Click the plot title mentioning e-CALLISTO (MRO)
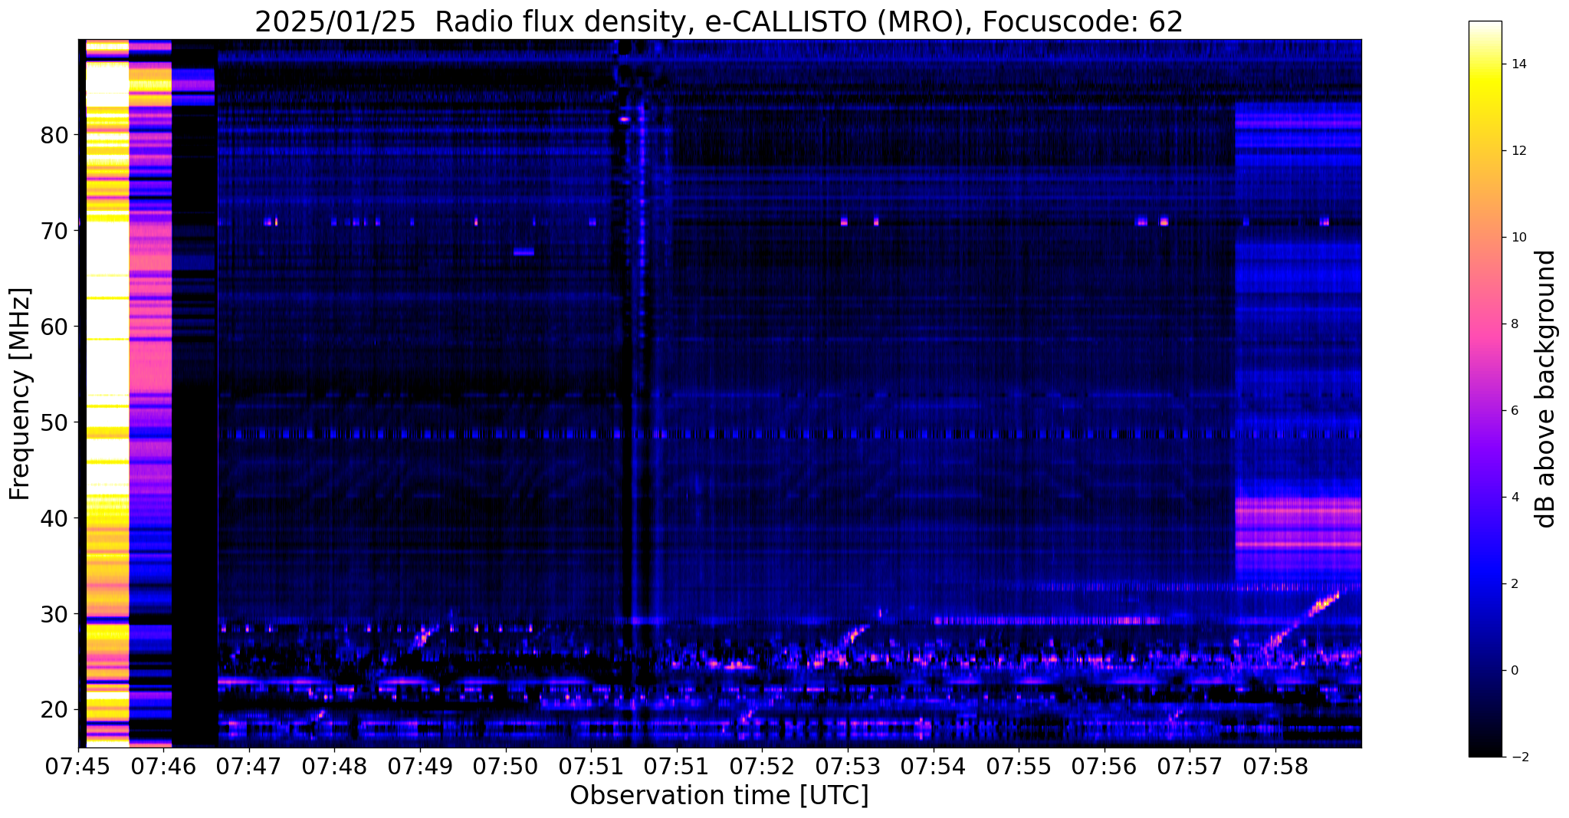The image size is (1569, 818). (x=719, y=21)
